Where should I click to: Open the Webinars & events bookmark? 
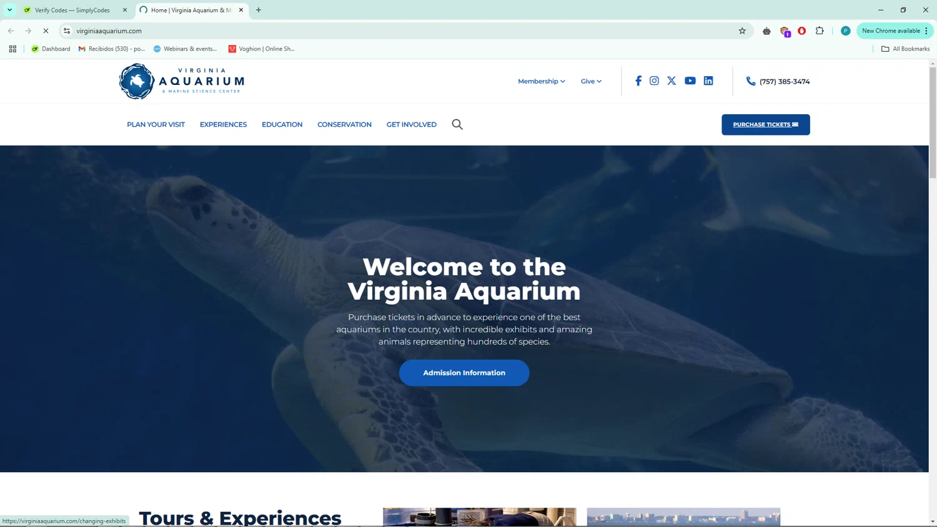click(185, 49)
